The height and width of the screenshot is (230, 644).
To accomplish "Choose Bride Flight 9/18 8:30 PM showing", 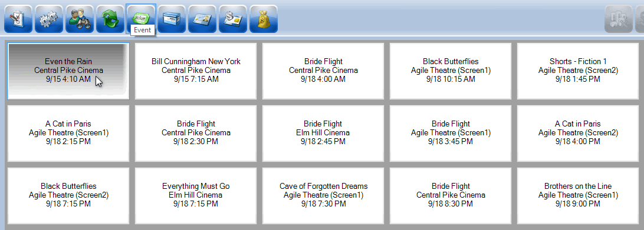I will click(451, 195).
